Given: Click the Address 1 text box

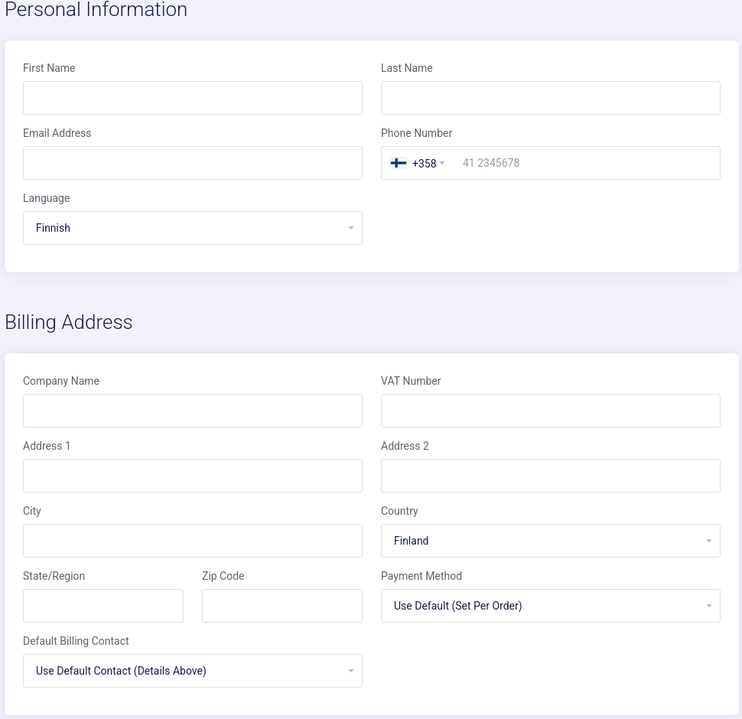Looking at the screenshot, I should (193, 476).
